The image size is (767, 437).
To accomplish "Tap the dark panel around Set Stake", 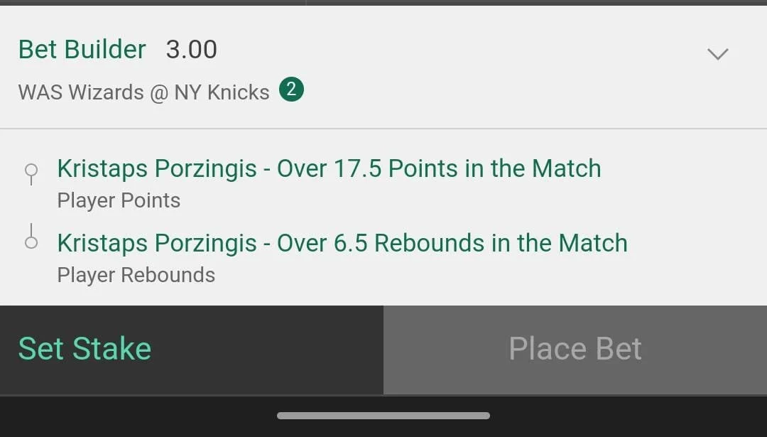I will pos(192,350).
